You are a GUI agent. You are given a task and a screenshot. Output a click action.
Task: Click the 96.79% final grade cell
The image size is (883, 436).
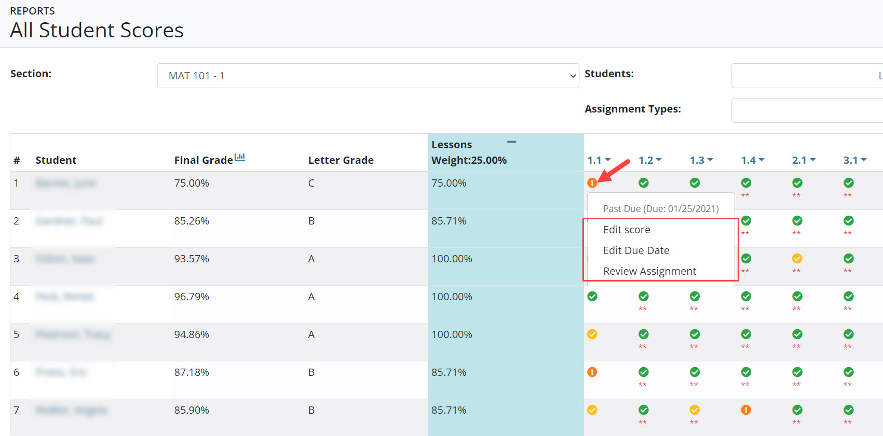click(192, 297)
